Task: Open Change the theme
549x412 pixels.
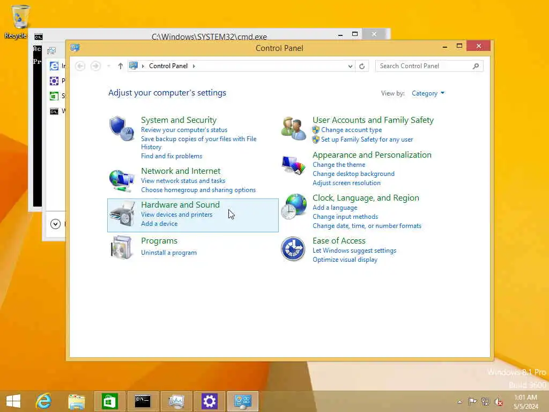Action: [339, 165]
